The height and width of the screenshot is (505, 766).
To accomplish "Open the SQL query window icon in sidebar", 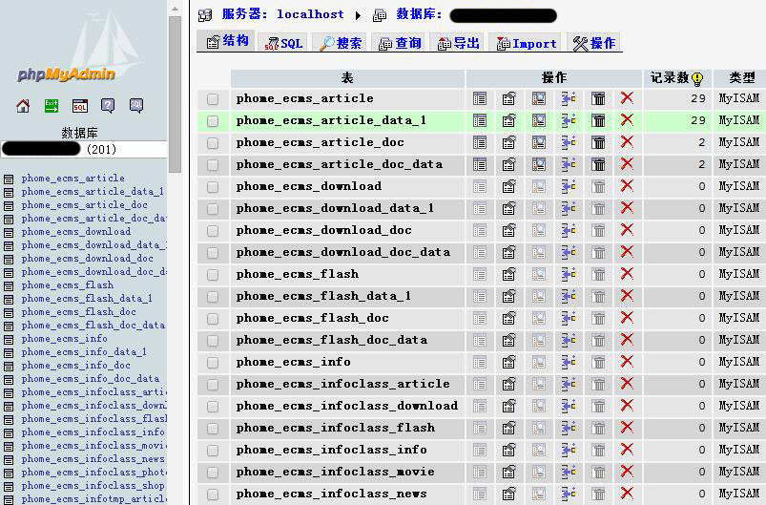I will [79, 106].
